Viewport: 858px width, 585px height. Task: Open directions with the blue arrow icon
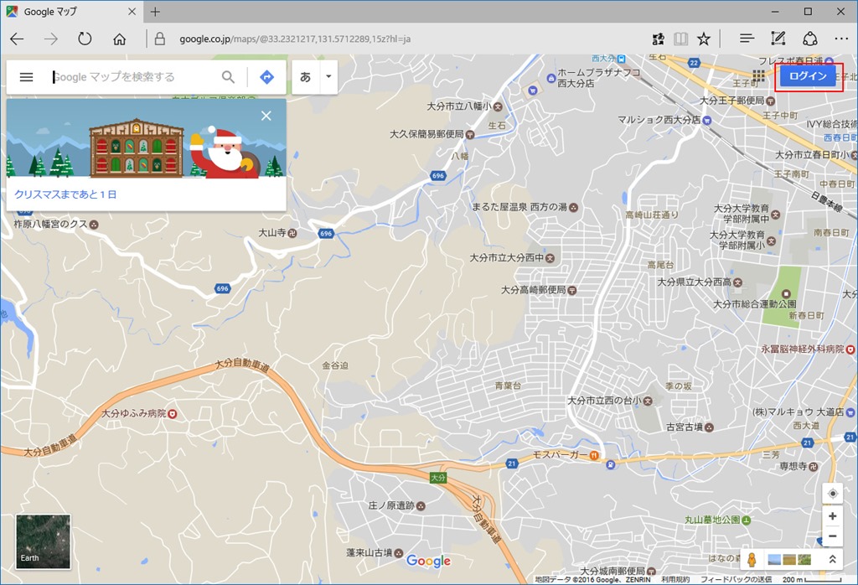266,77
